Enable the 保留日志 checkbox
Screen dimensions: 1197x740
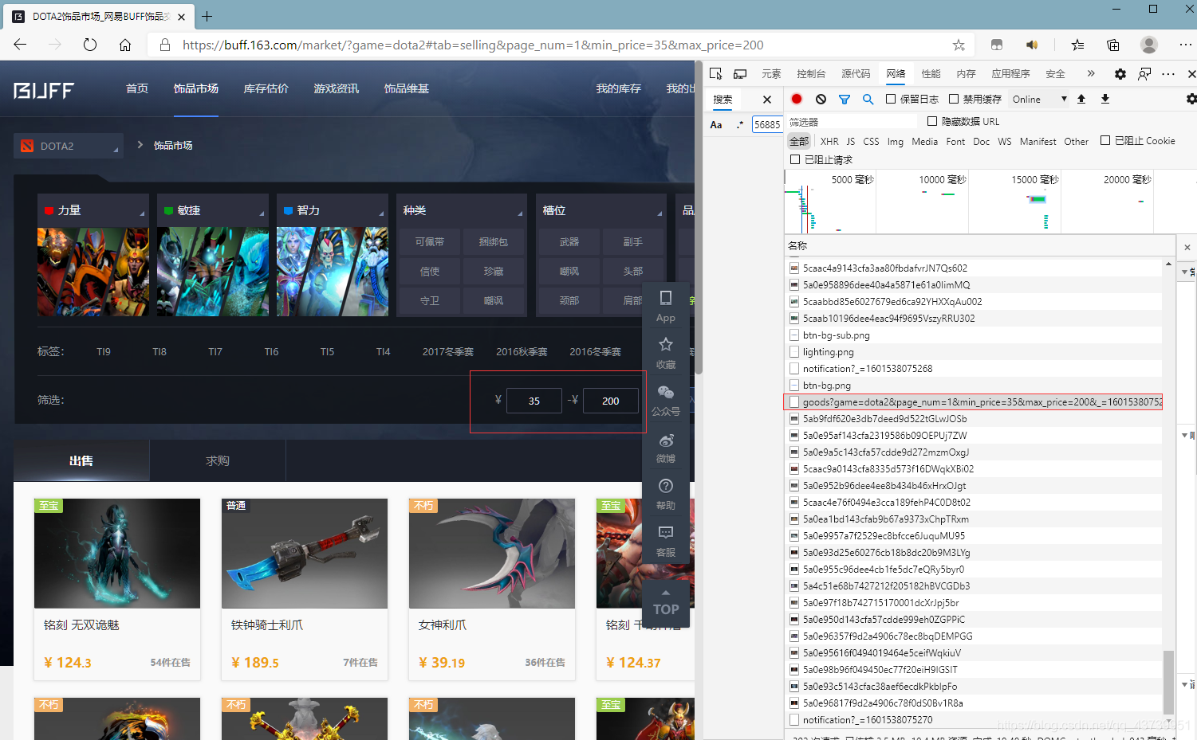click(891, 99)
